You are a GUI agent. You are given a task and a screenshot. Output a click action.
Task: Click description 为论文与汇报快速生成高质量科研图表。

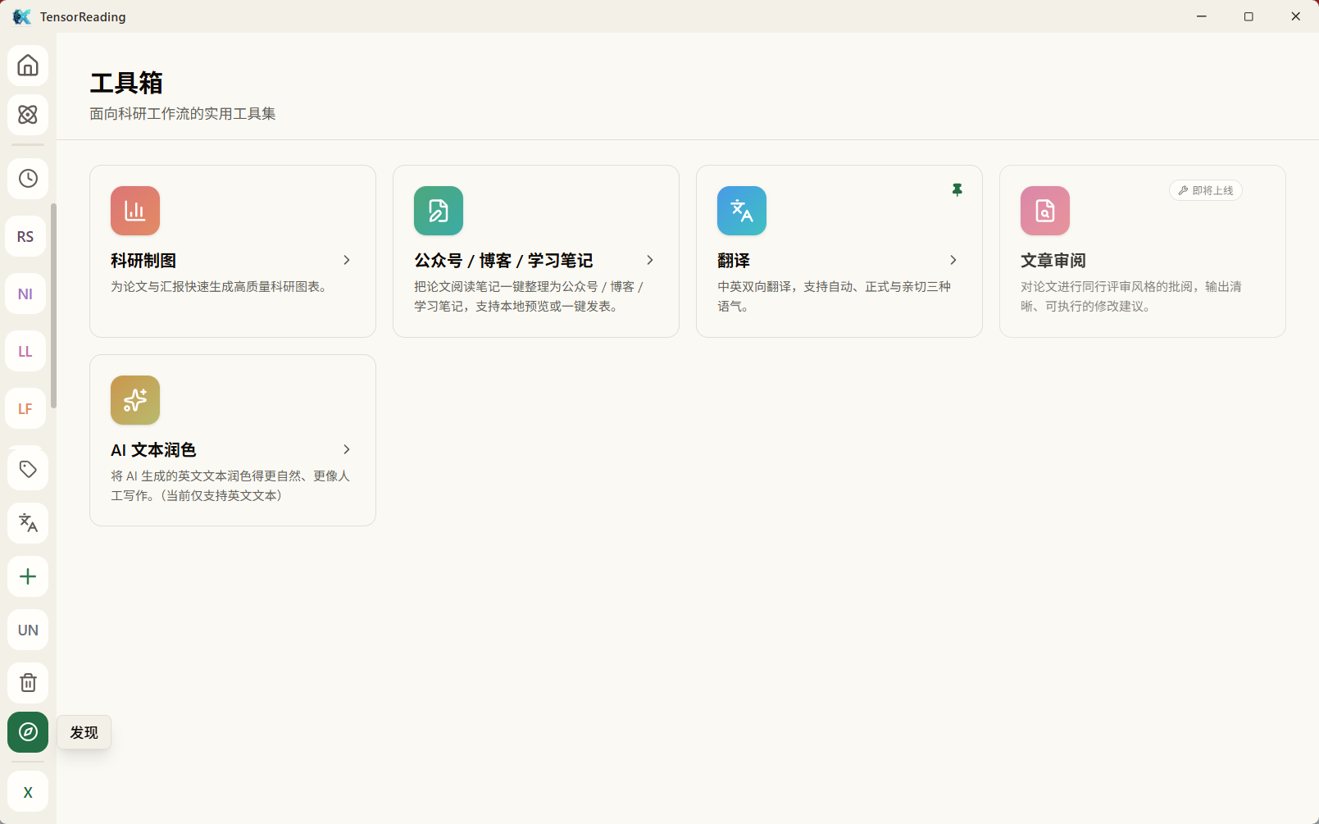click(x=221, y=287)
